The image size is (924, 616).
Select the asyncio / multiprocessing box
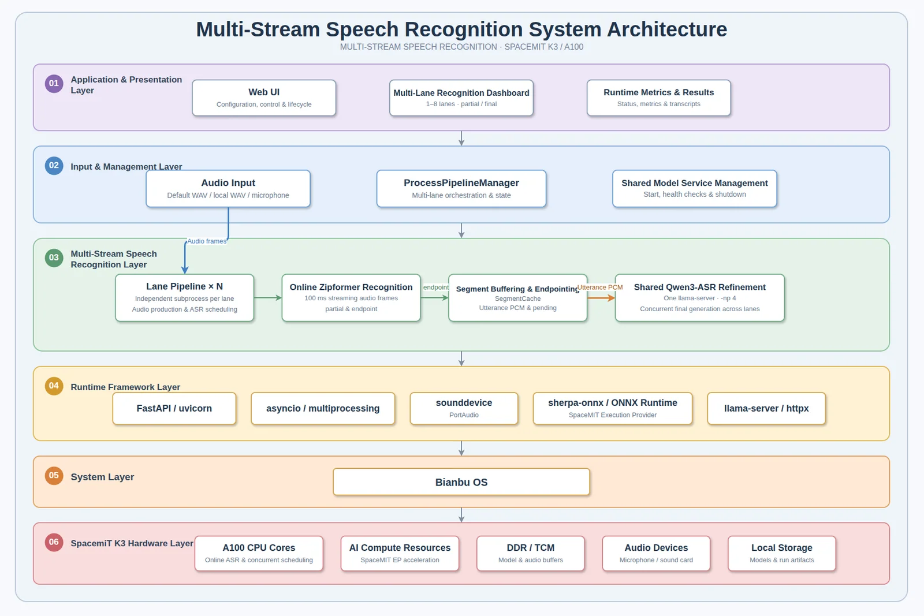[323, 408]
